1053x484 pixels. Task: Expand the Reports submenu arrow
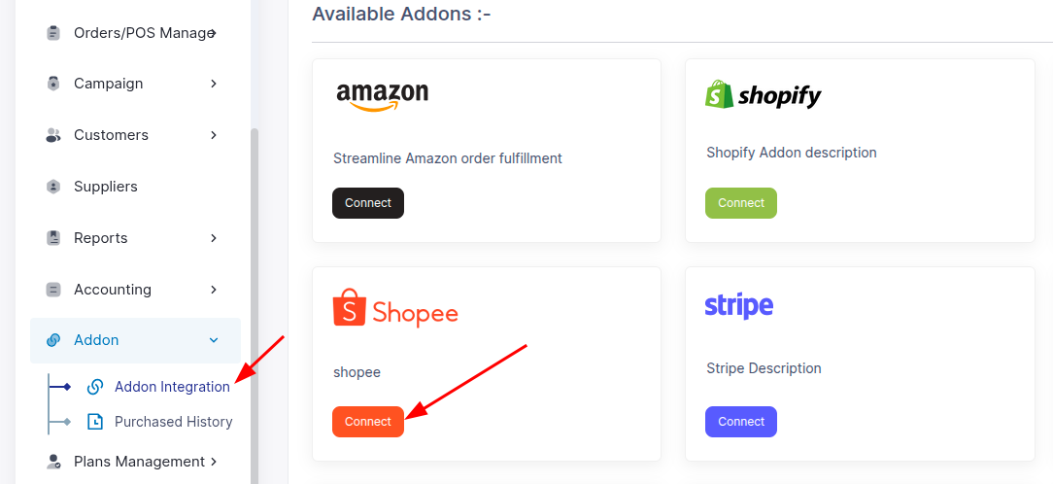pos(214,238)
